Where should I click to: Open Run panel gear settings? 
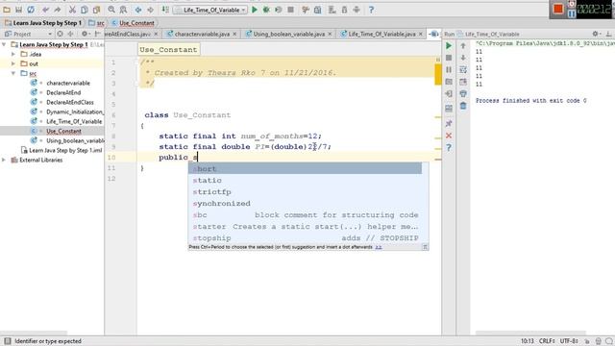596,35
